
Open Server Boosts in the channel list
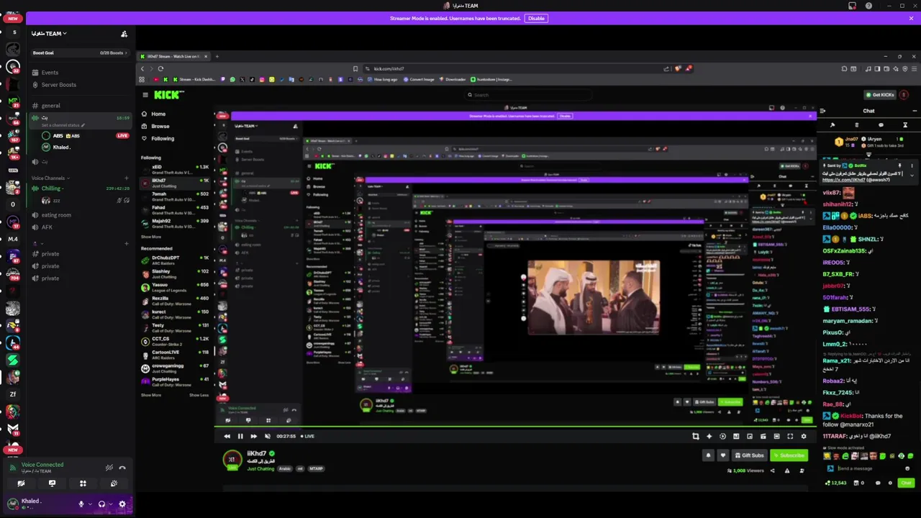point(58,85)
